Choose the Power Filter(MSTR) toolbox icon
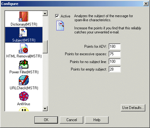This screenshot has height=128, width=150. 24,64
